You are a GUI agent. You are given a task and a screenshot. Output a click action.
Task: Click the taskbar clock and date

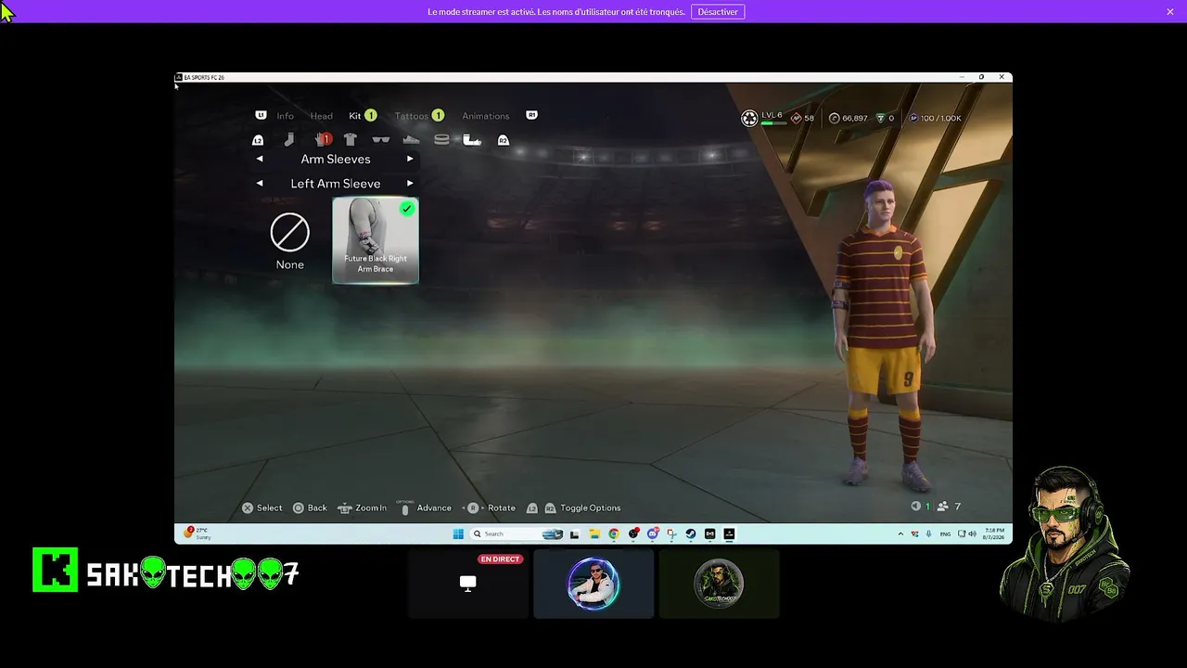point(994,533)
